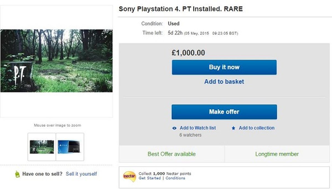Click the eye icon beside Add to Watch list
Screen dimensions: 332x189
pyautogui.click(x=174, y=128)
